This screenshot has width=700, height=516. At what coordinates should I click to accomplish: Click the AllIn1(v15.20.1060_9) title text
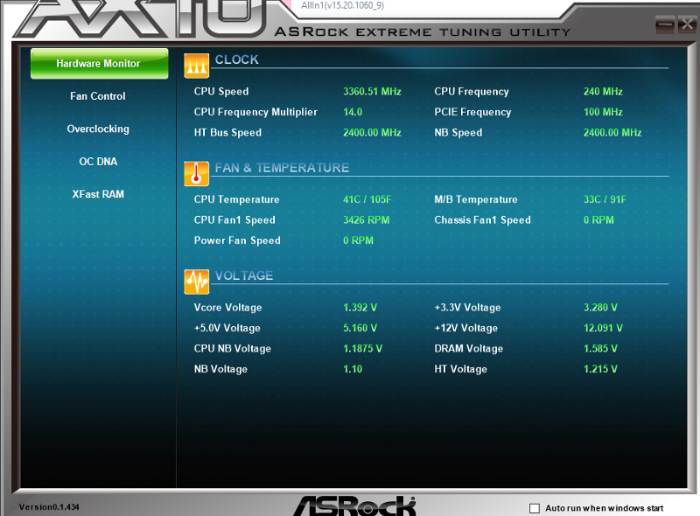pyautogui.click(x=342, y=5)
